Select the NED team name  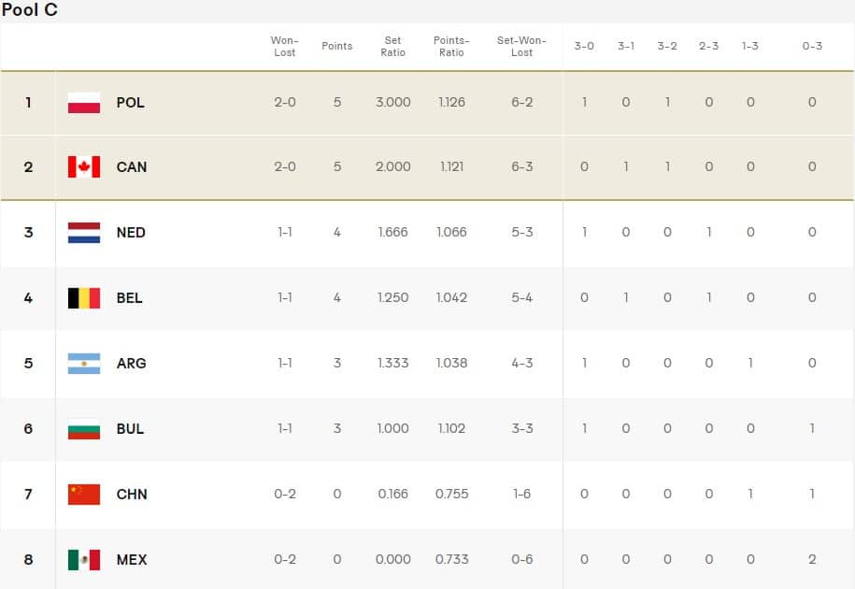[x=131, y=233]
